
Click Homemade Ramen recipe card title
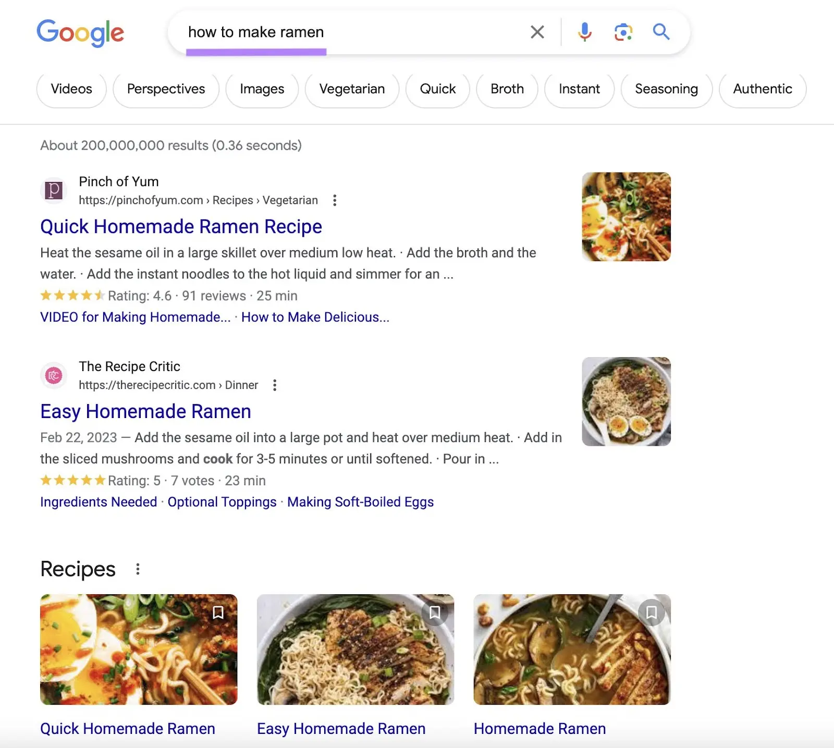pos(540,729)
